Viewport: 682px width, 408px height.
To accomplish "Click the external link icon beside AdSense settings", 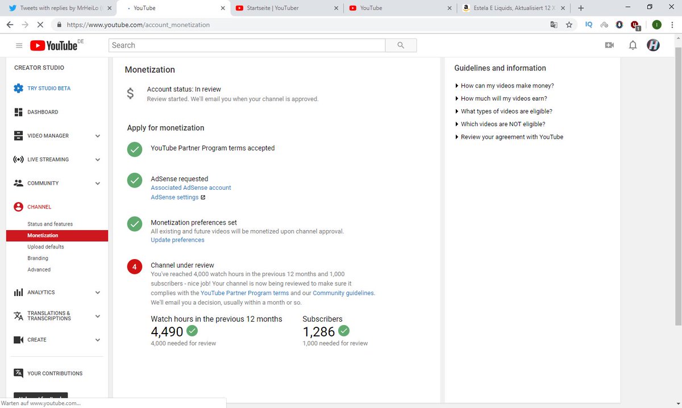I will pyautogui.click(x=203, y=198).
